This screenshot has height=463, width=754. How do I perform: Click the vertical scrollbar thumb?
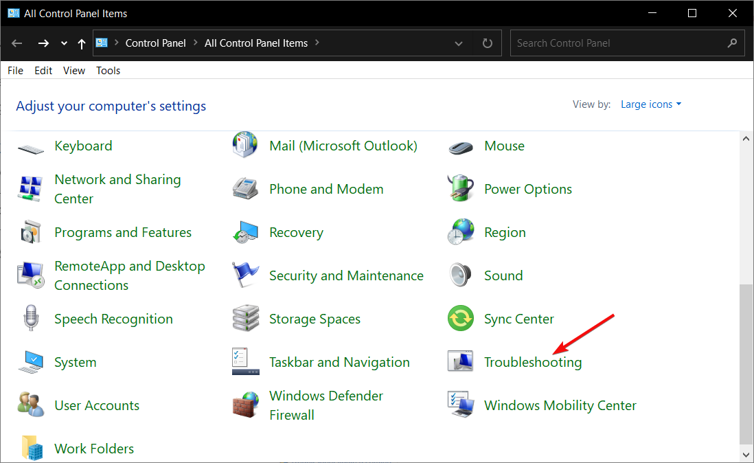(746, 363)
